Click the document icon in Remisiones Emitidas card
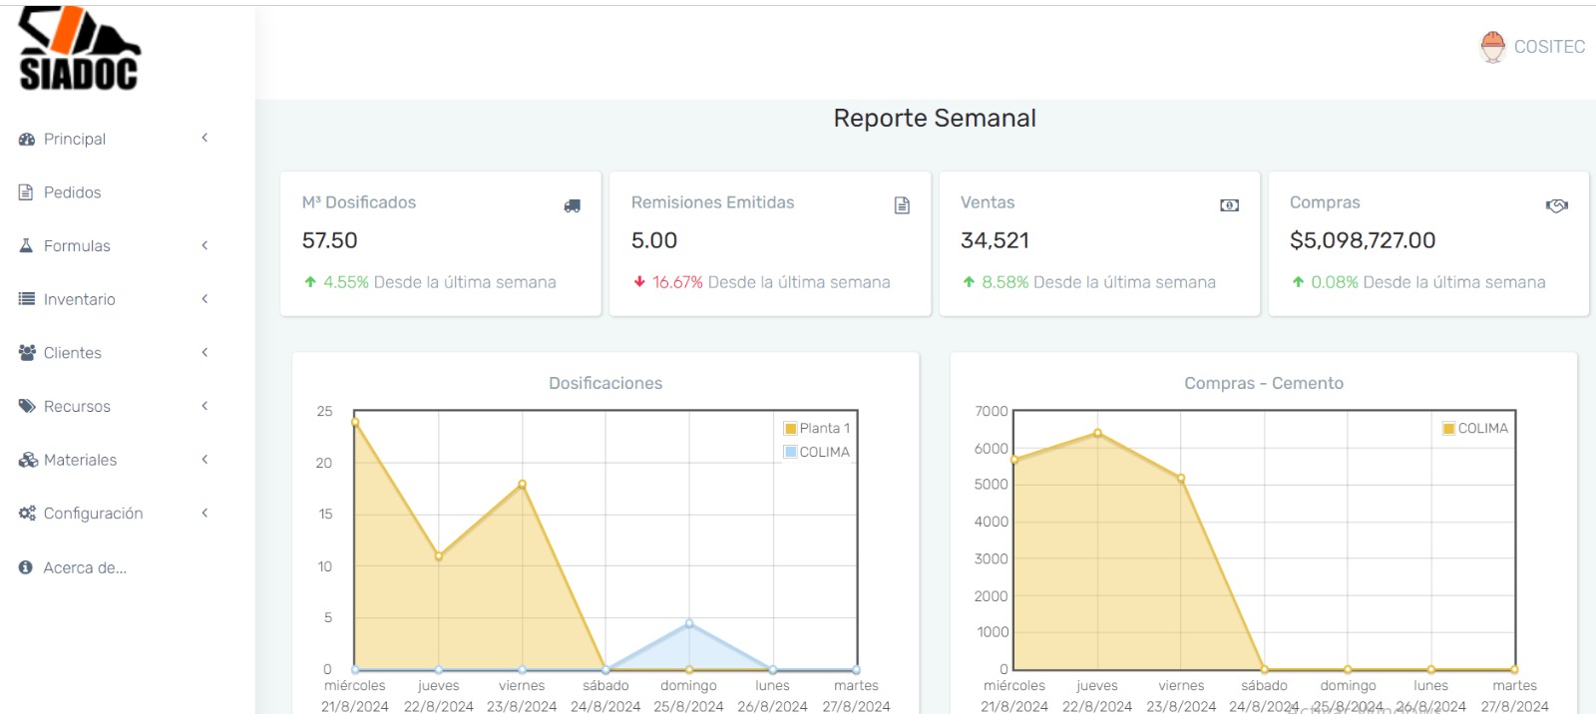This screenshot has height=714, width=1596. coord(902,205)
